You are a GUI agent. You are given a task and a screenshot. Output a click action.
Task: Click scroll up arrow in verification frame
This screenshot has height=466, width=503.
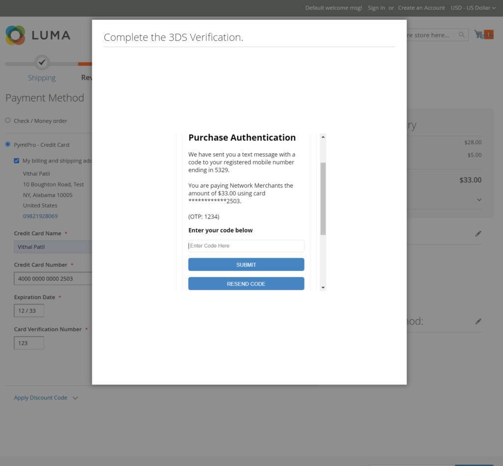tap(323, 137)
